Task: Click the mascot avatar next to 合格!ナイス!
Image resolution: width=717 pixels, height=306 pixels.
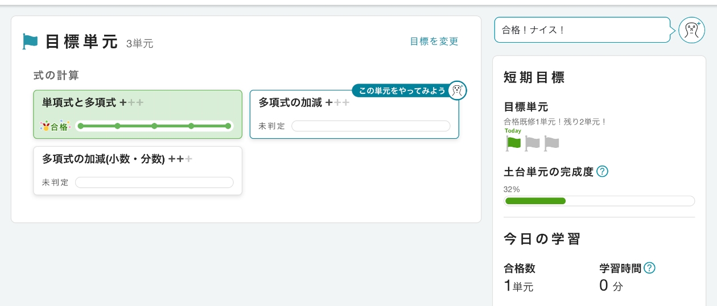Action: click(x=691, y=30)
